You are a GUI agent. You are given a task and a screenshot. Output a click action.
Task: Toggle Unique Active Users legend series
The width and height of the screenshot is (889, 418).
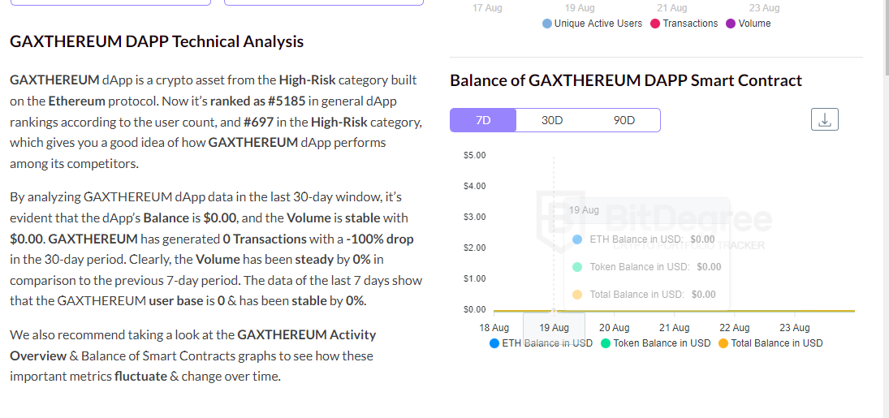point(593,24)
